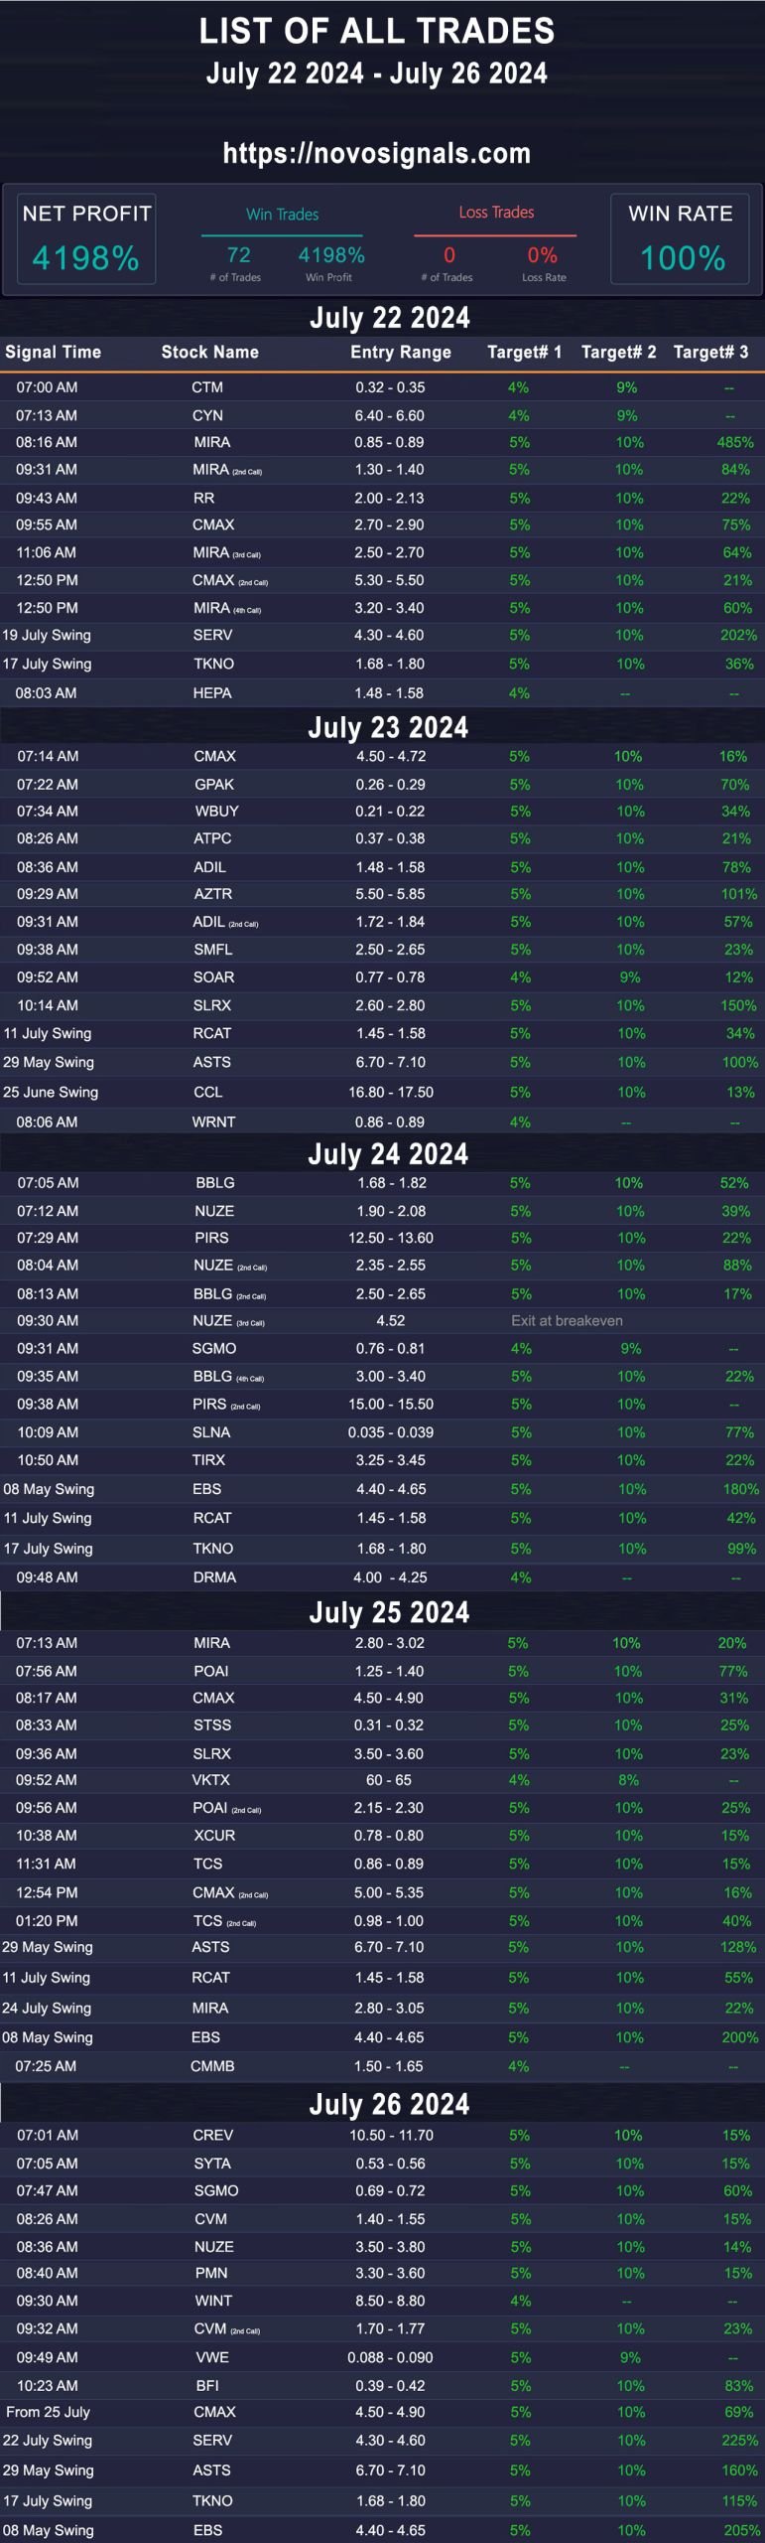This screenshot has width=765, height=2543.
Task: Click the 225% target on 22 July Swing SERV
Action: pos(738,2440)
